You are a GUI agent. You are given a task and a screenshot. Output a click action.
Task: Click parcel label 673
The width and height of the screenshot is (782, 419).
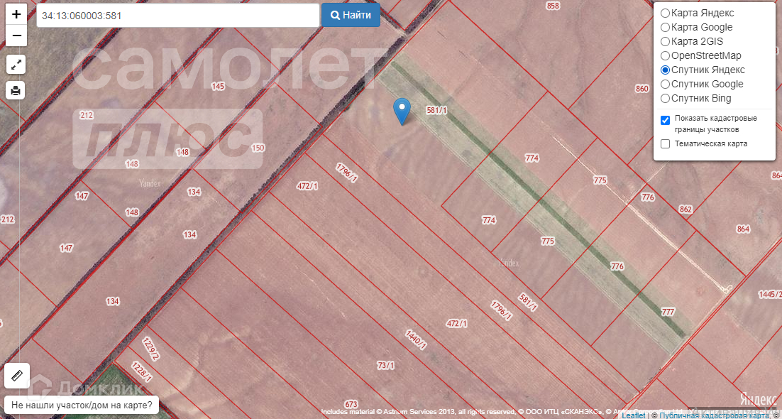(x=351, y=403)
